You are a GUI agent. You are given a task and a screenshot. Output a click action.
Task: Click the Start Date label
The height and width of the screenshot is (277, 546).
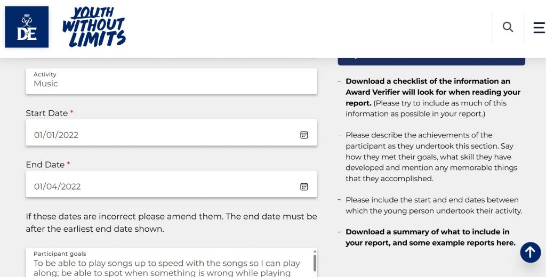[47, 113]
